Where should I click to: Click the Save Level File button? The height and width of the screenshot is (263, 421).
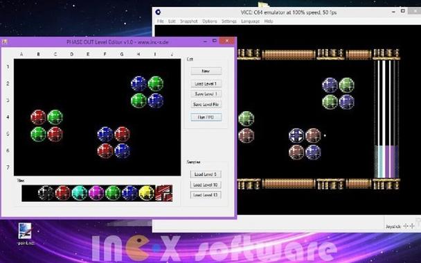tap(206, 105)
